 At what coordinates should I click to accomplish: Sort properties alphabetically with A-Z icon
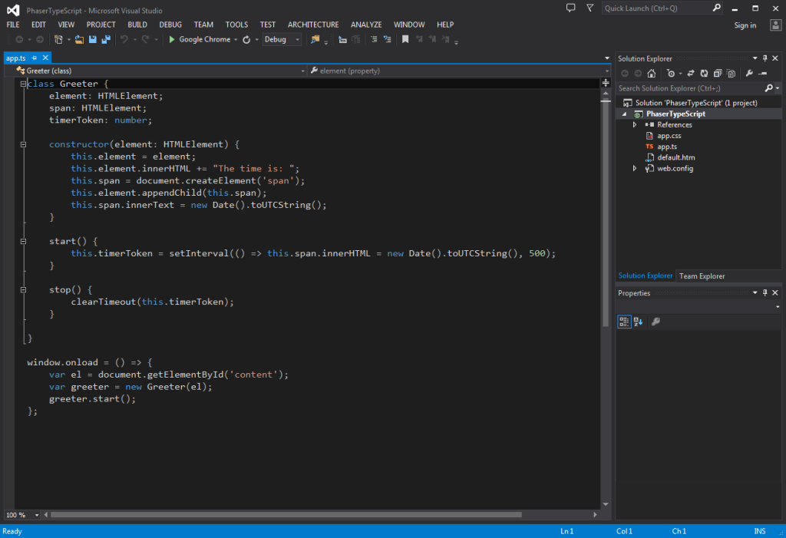(x=638, y=322)
